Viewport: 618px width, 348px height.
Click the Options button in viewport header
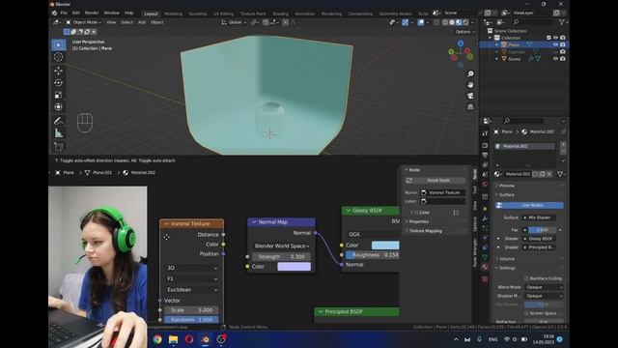(464, 32)
